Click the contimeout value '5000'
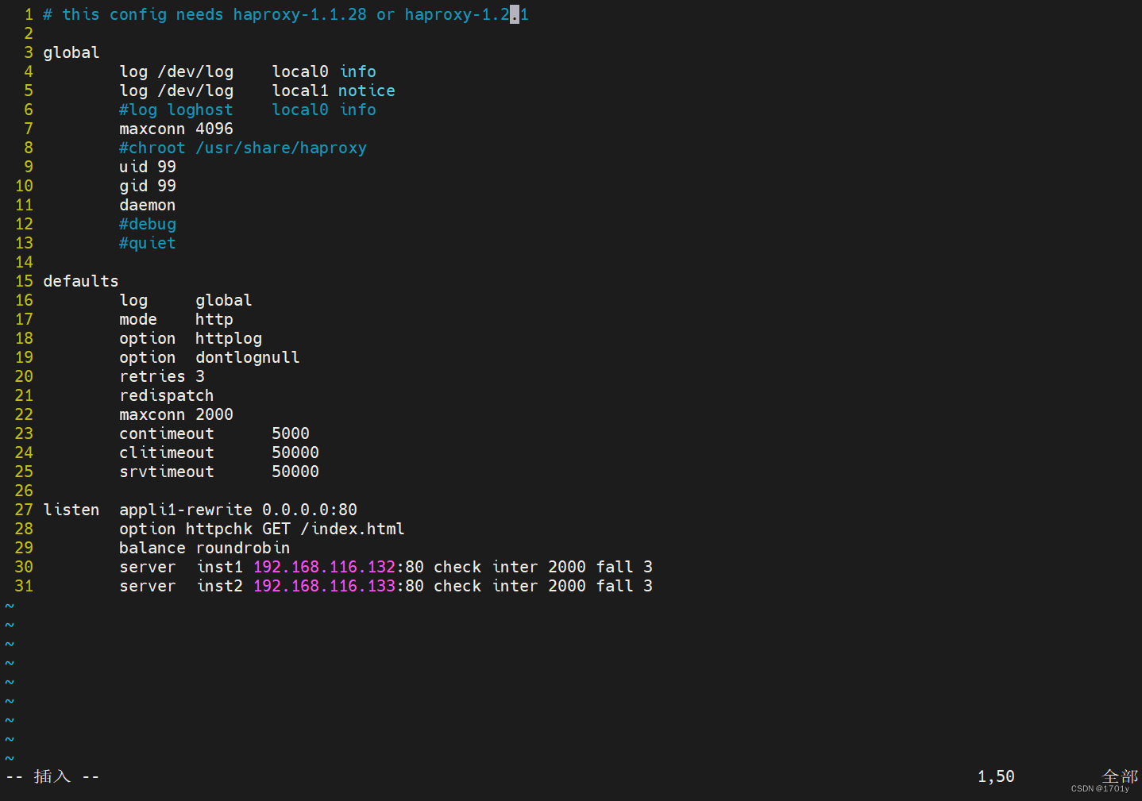This screenshot has width=1142, height=801. 291,433
